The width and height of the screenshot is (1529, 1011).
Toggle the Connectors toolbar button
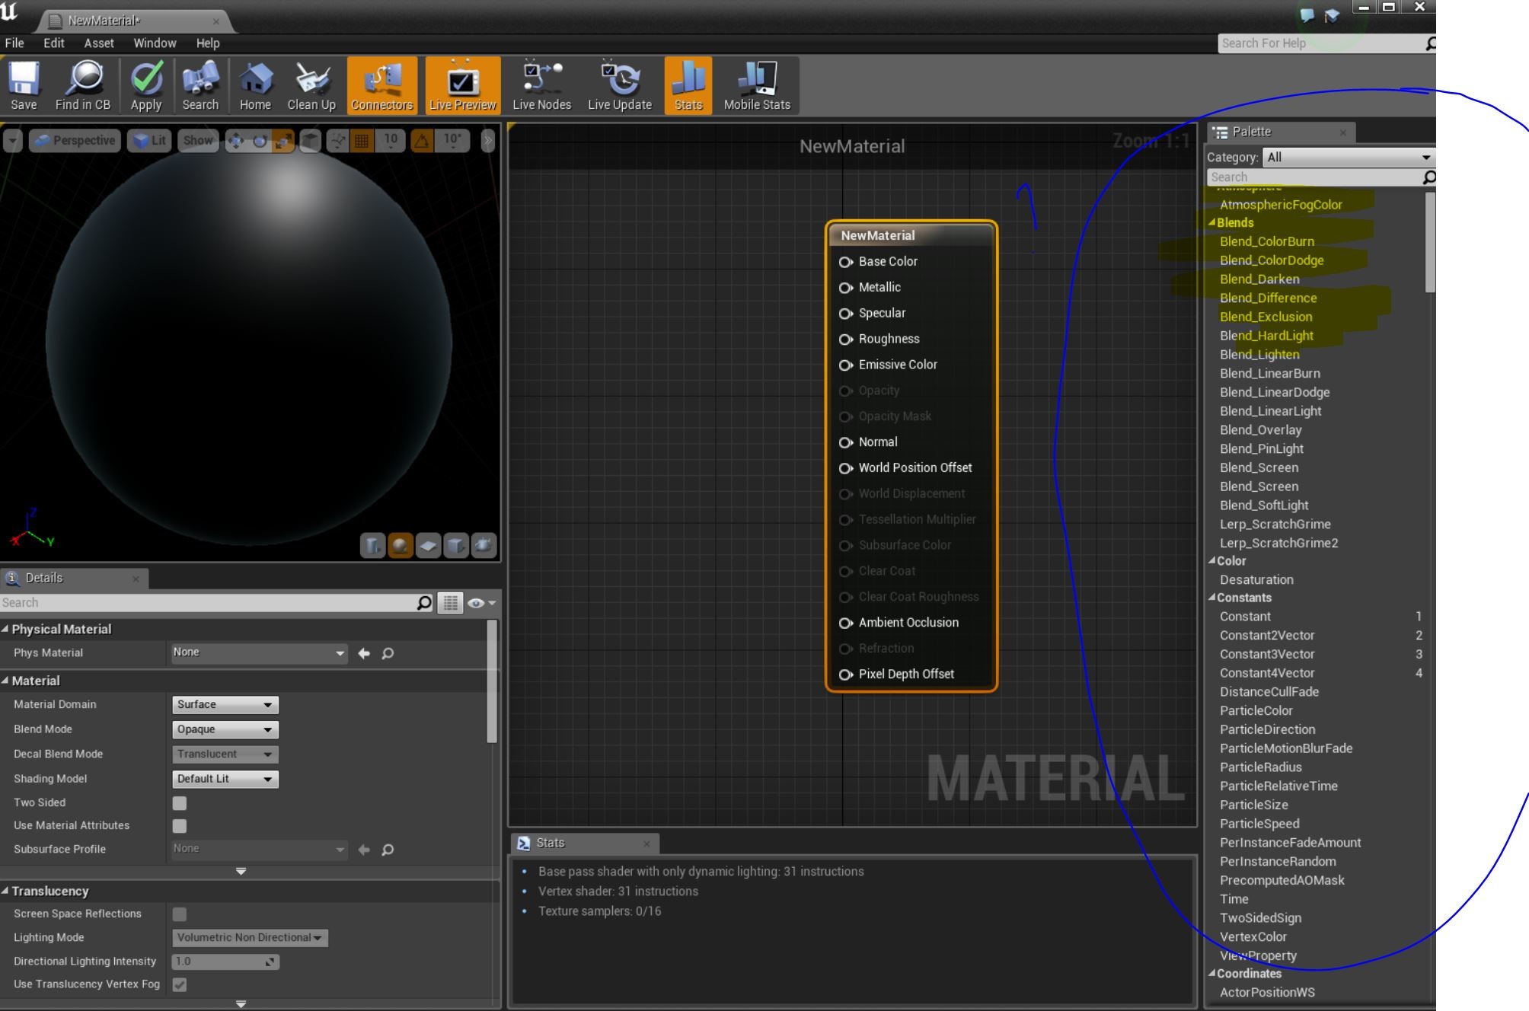(382, 85)
